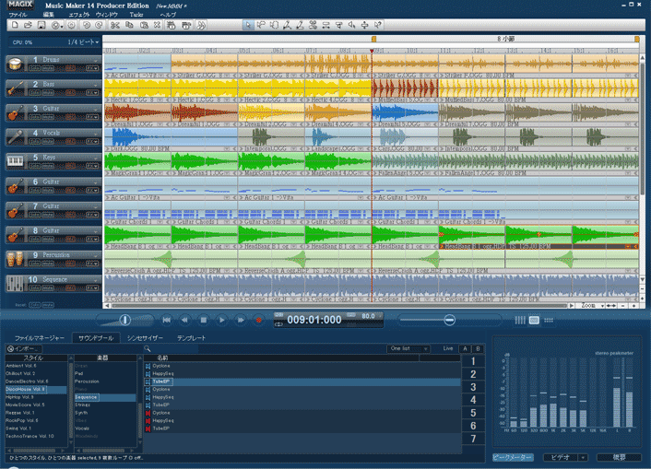Image resolution: width=651 pixels, height=469 pixels.
Task: Open the エフェクト menu
Action: click(79, 15)
